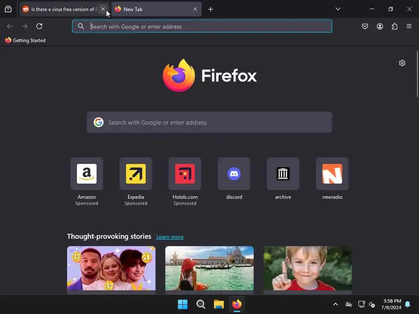Click the address bar search magnifier icon

click(81, 26)
